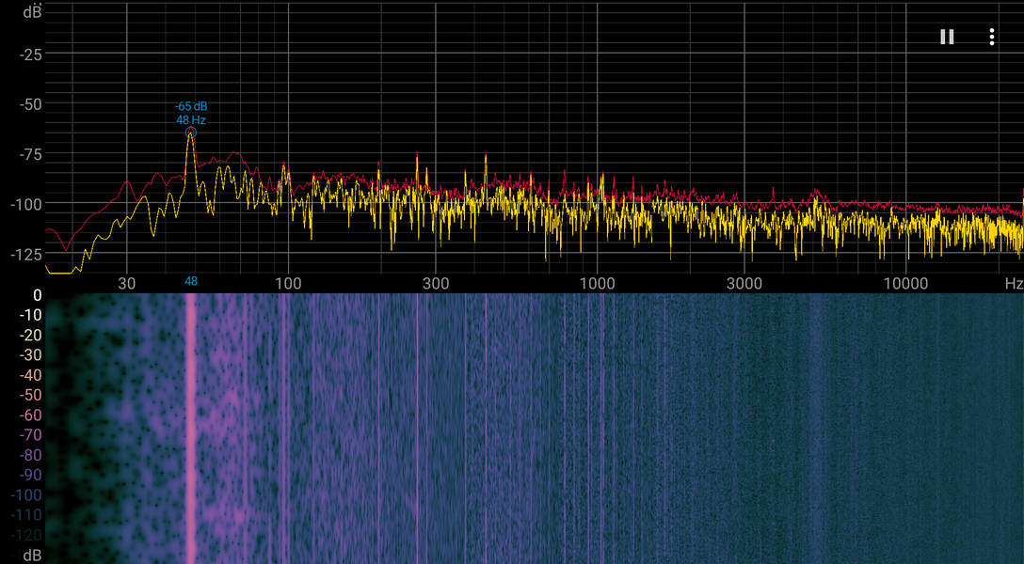The width and height of the screenshot is (1024, 564).
Task: Click the blue 48 Hz peak readout
Action: click(191, 120)
